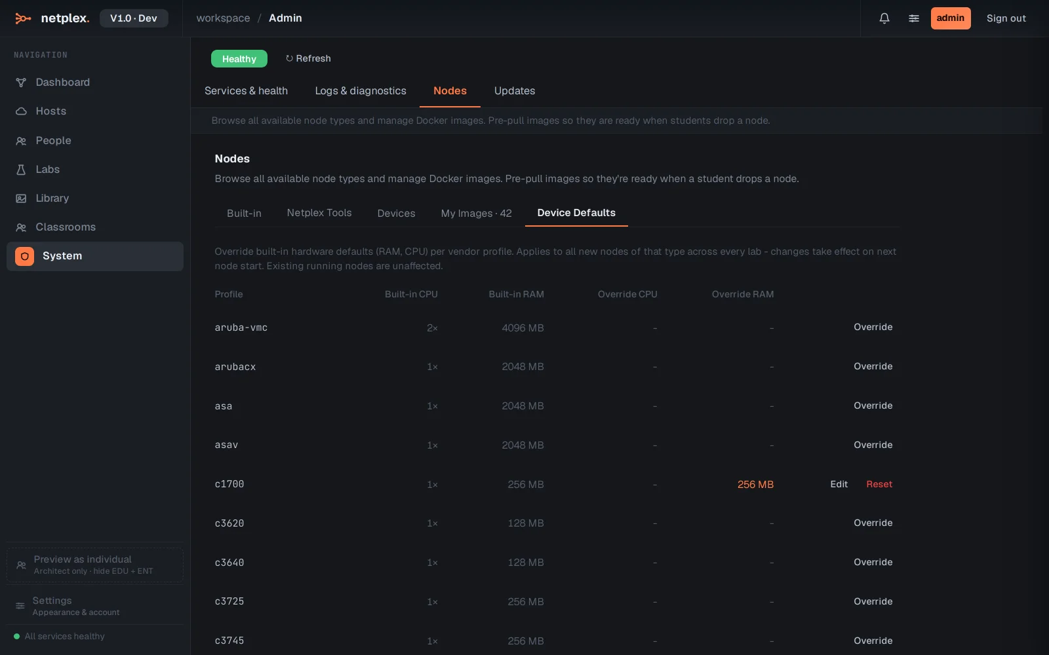
Task: Open My Images · 42 sub-tab
Action: [476, 214]
